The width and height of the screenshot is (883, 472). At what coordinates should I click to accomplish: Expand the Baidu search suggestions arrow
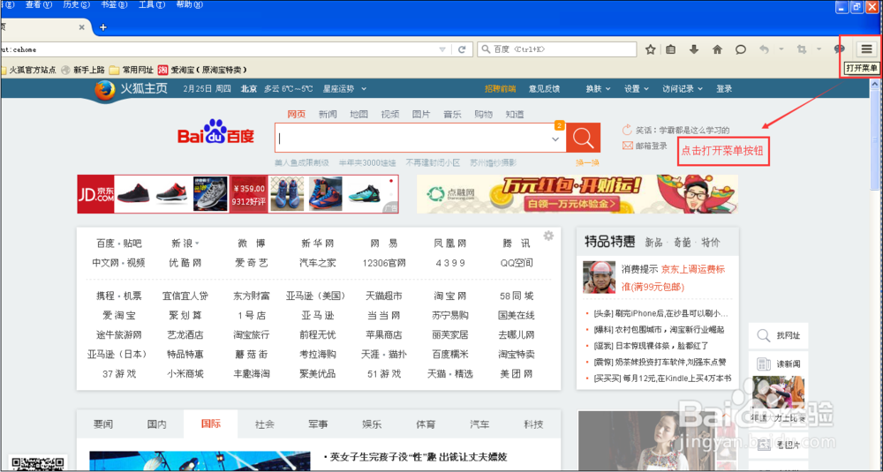click(x=555, y=139)
